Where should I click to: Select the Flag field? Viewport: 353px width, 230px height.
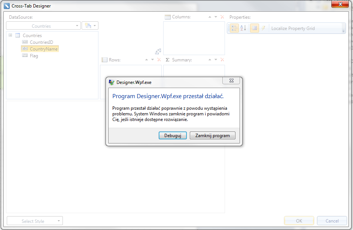[34, 56]
